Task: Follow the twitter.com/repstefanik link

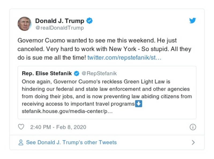Action: point(124,57)
